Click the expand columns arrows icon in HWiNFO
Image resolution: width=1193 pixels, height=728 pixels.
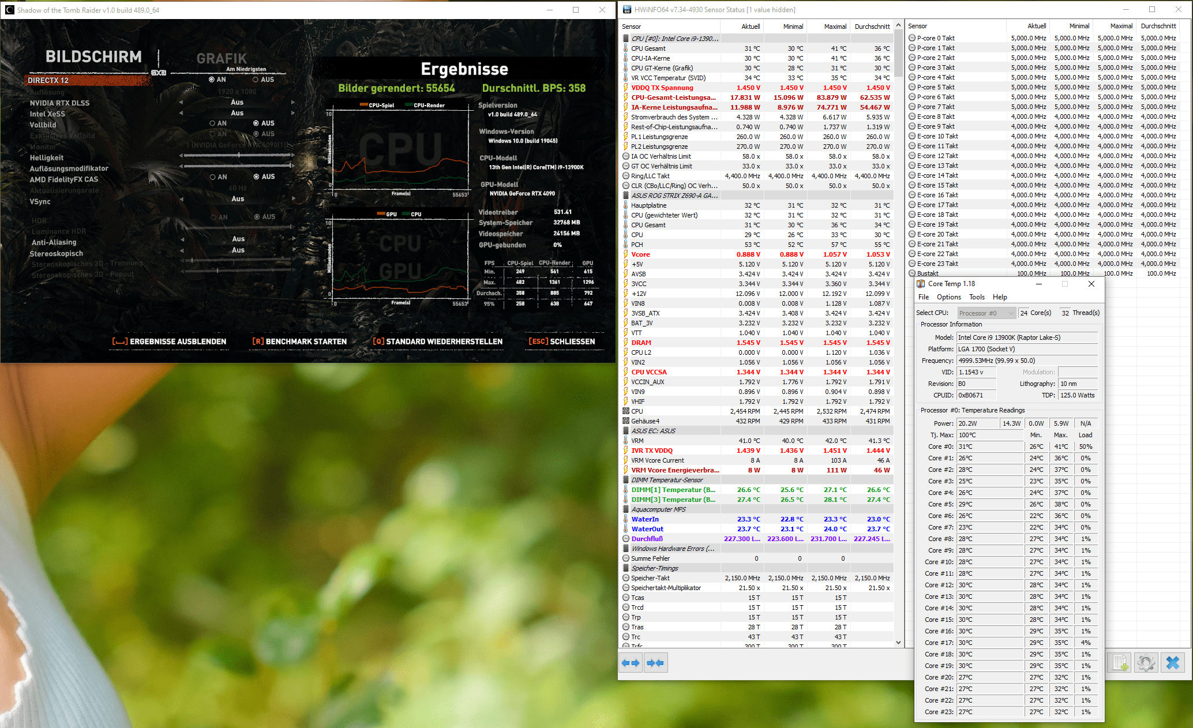pyautogui.click(x=631, y=663)
